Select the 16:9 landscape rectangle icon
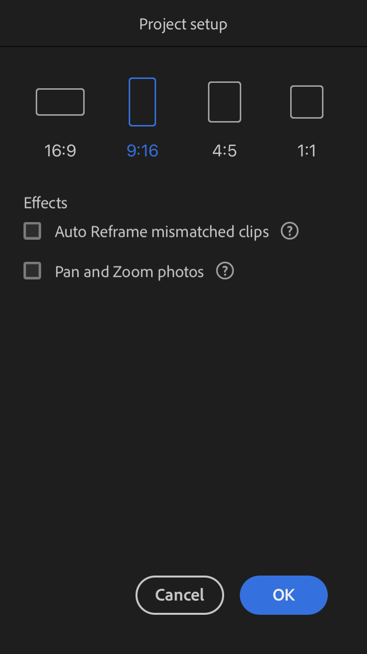Viewport: 367px width, 654px height. click(60, 102)
